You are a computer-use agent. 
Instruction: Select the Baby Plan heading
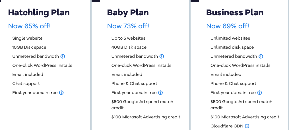(128, 13)
